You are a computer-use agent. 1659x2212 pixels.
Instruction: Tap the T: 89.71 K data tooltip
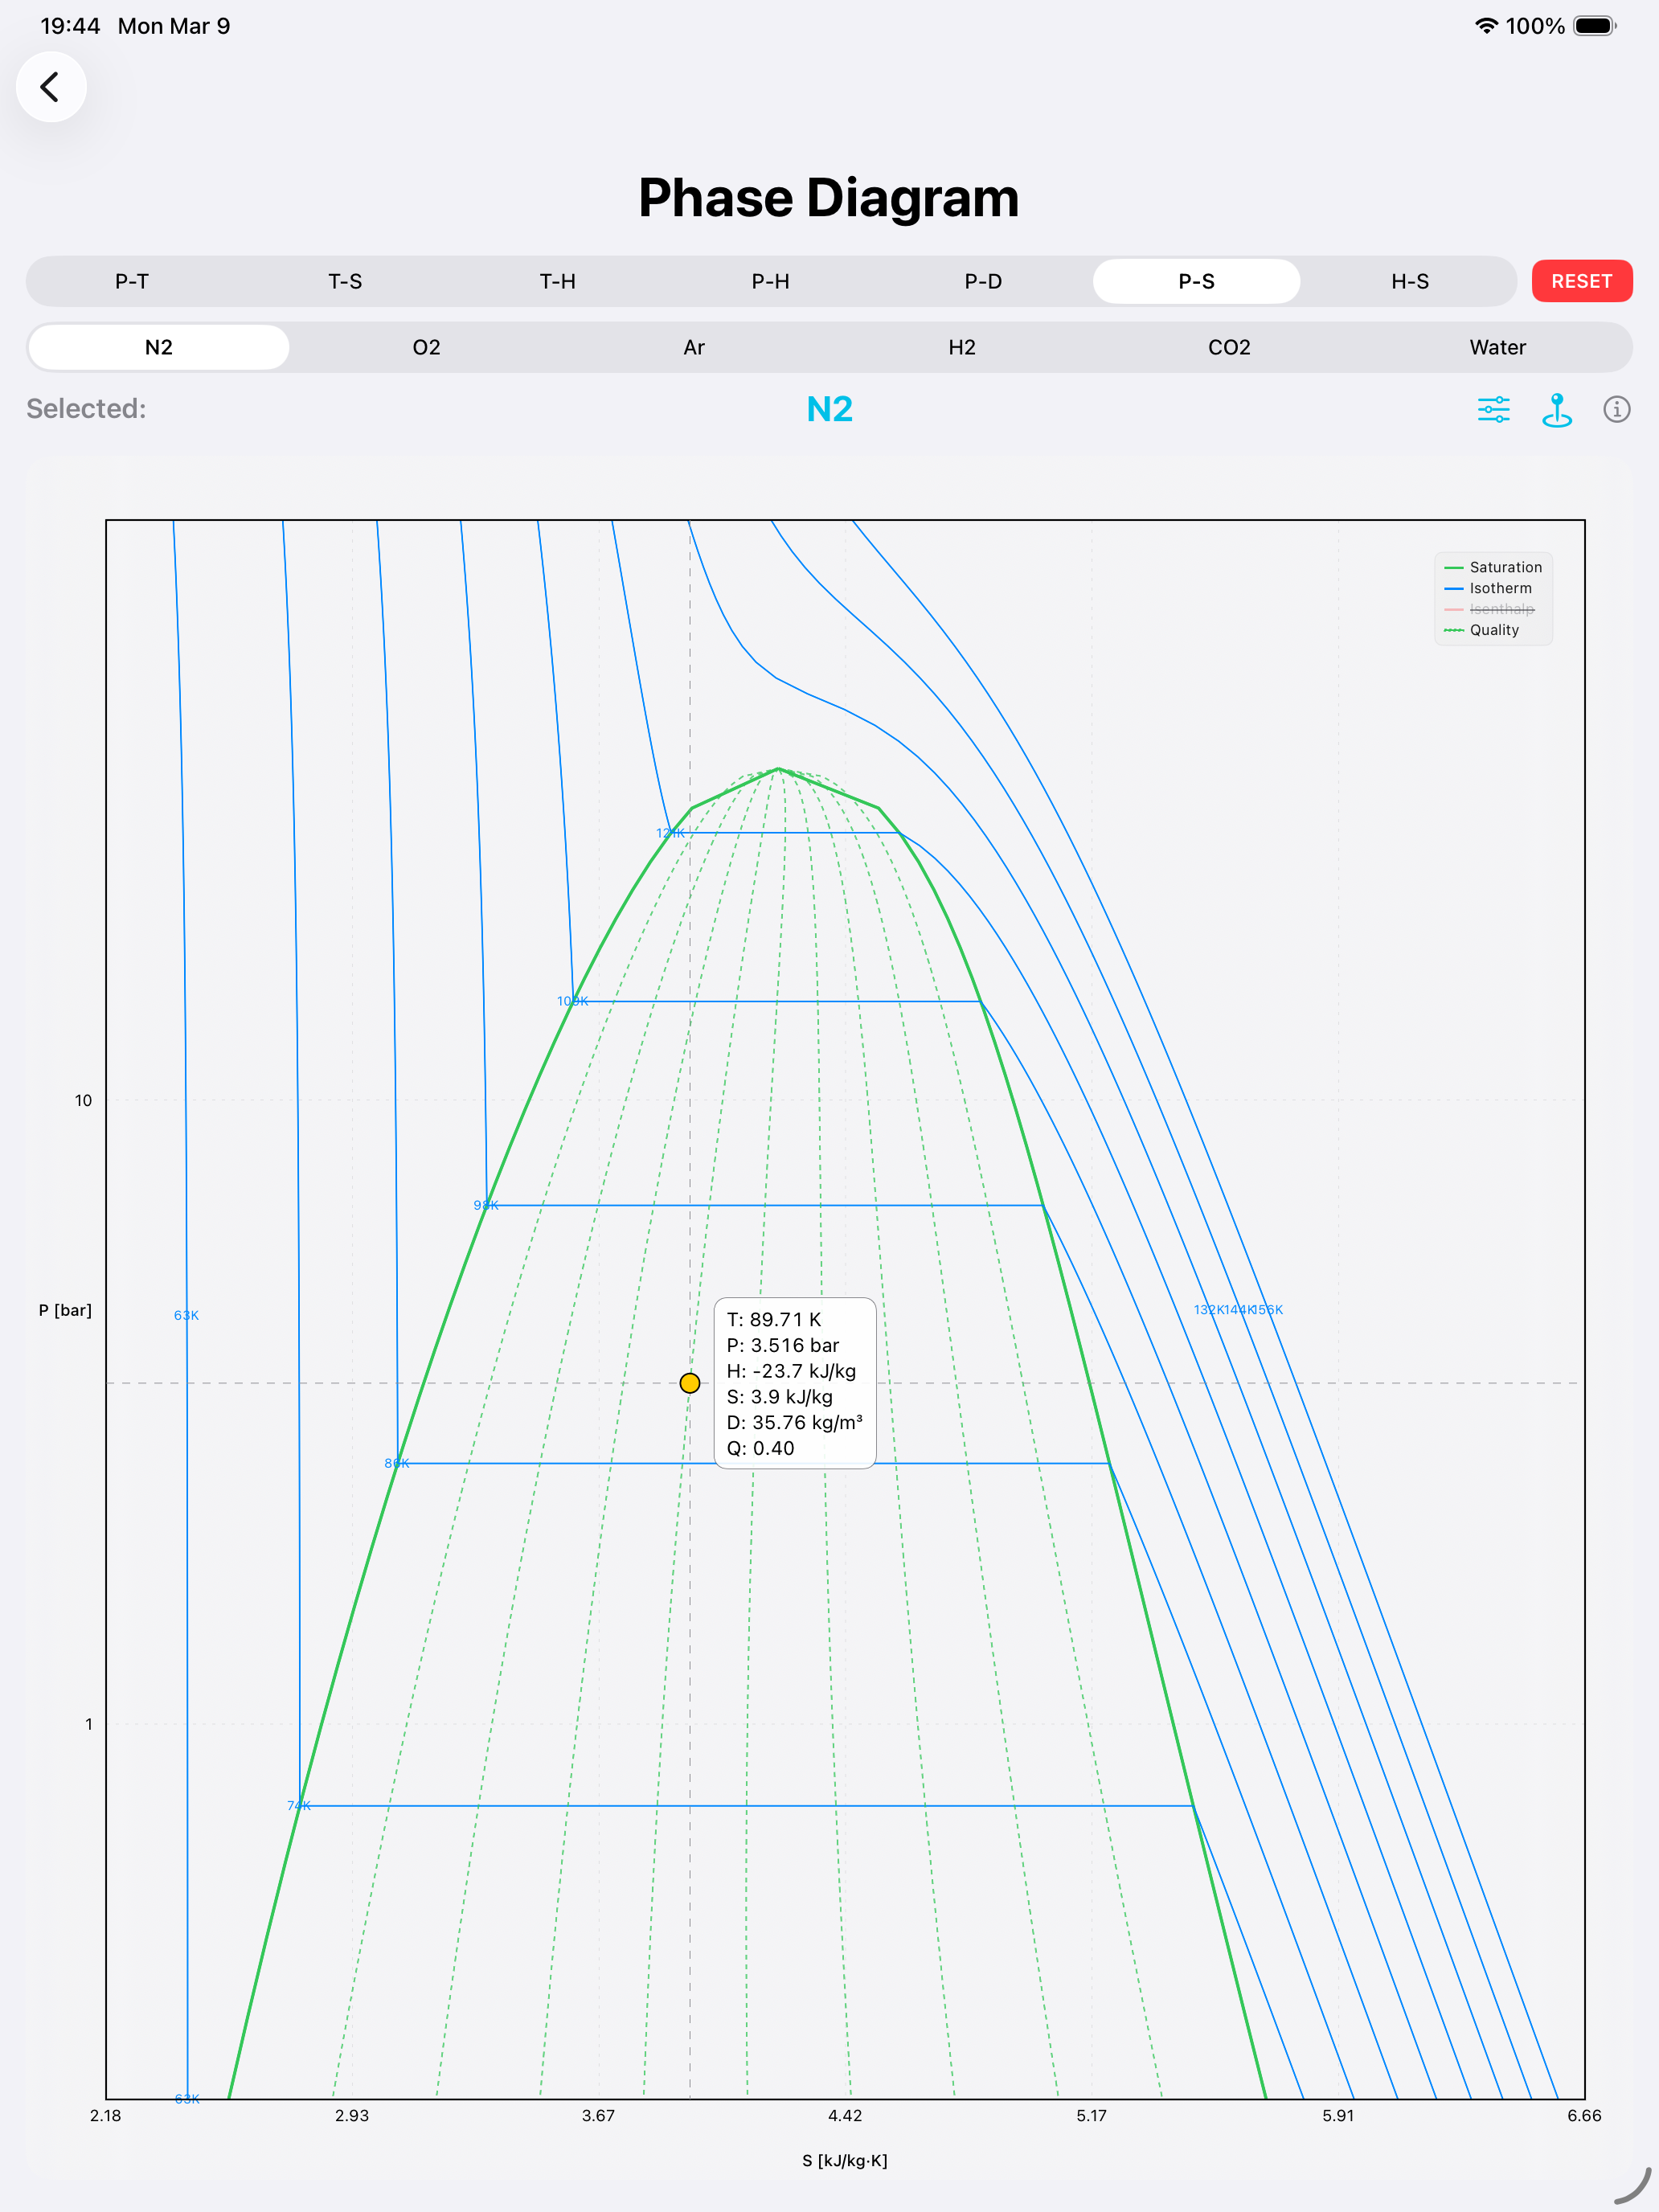click(795, 1383)
